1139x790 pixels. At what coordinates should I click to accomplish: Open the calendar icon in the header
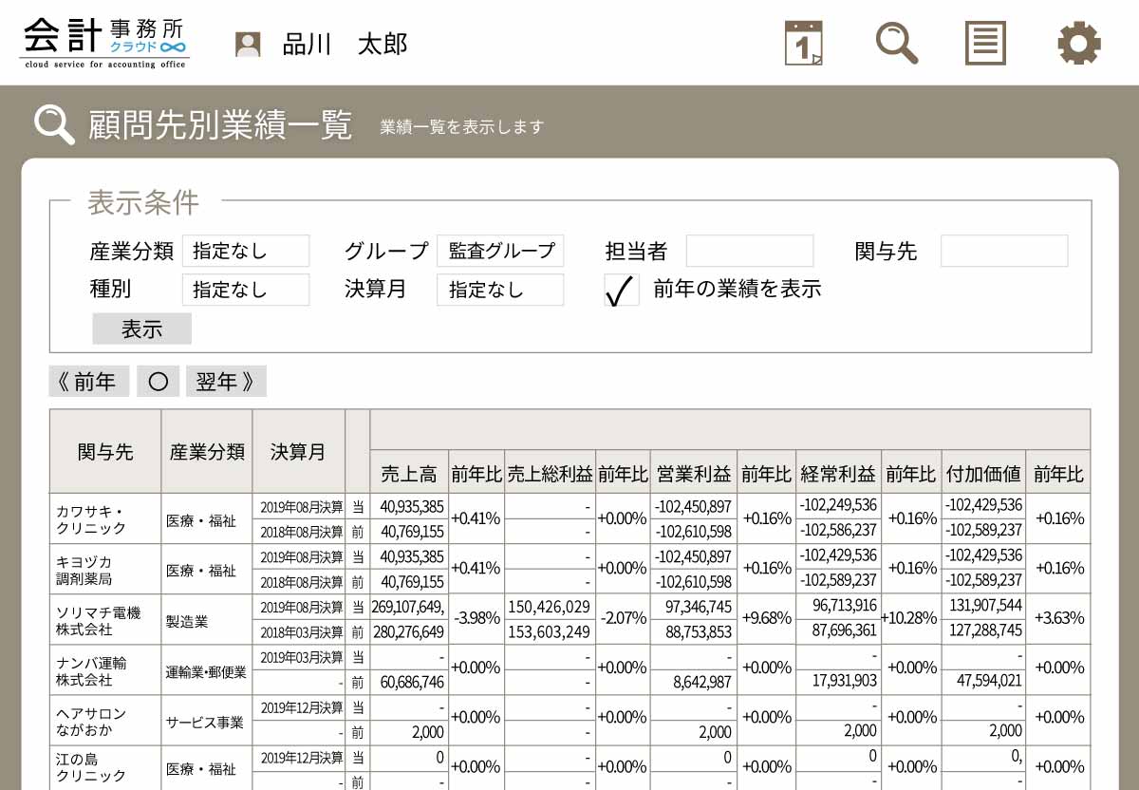[x=803, y=43]
